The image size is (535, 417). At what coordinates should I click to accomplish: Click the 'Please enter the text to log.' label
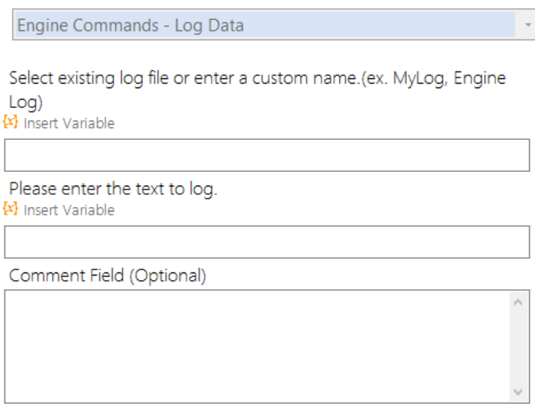click(113, 189)
